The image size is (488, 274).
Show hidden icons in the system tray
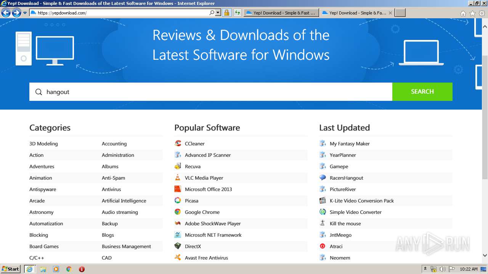425,269
